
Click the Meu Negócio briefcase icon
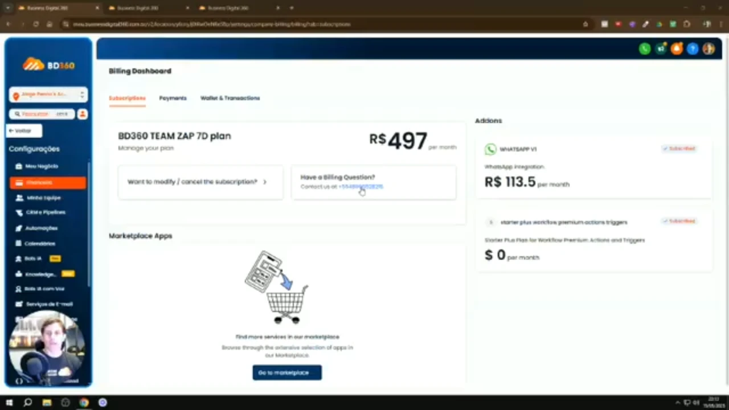pyautogui.click(x=19, y=166)
